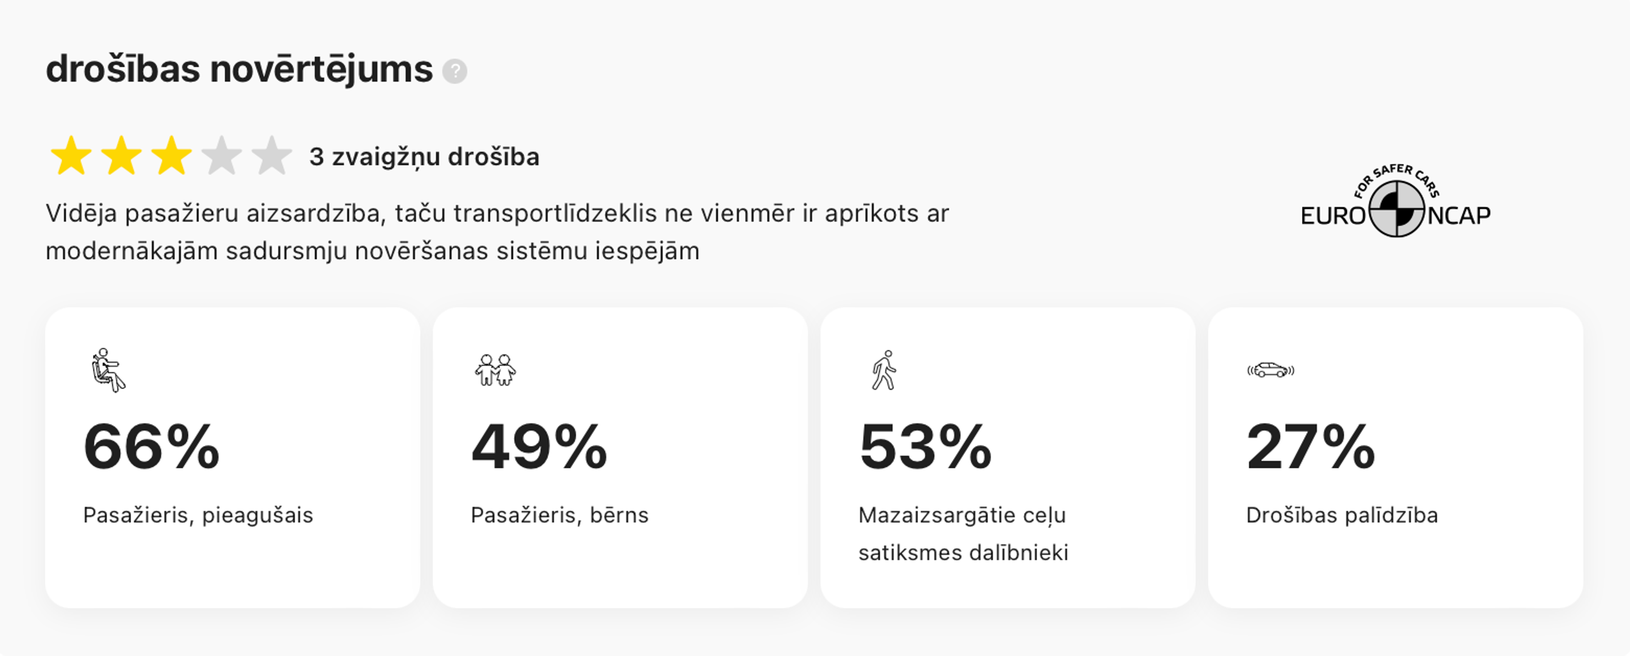Viewport: 1630px width, 656px height.
Task: Click the 53% vulnerable road users score
Action: tap(925, 447)
